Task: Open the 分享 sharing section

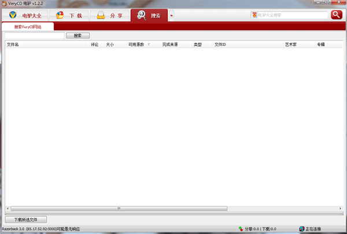Action: coord(109,16)
